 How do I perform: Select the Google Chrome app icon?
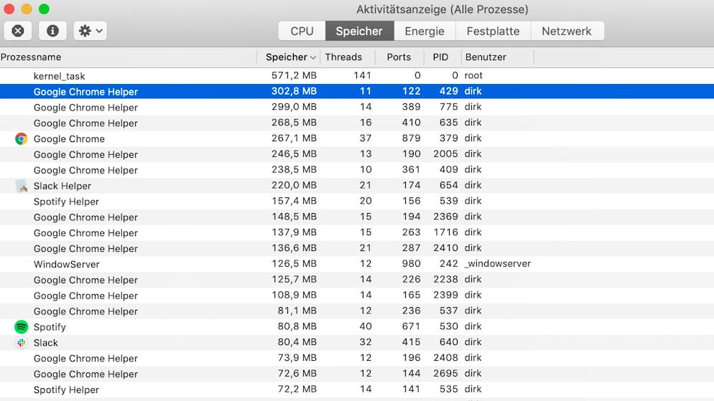pos(21,138)
